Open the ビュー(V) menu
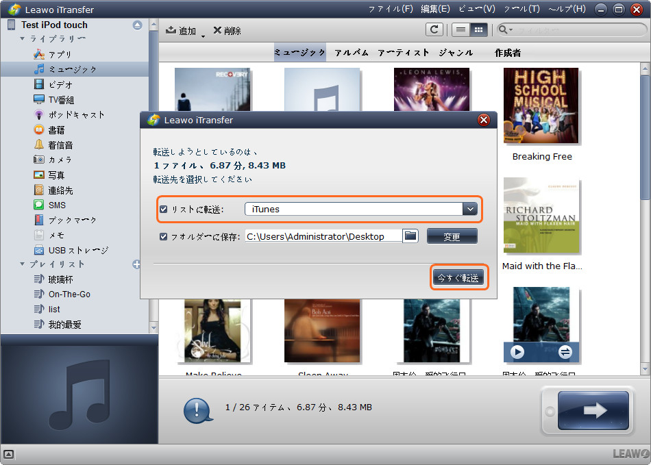This screenshot has height=465, width=651. coord(477,9)
